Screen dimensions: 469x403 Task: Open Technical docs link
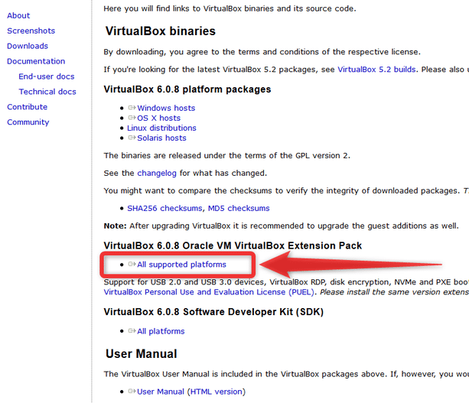click(47, 92)
